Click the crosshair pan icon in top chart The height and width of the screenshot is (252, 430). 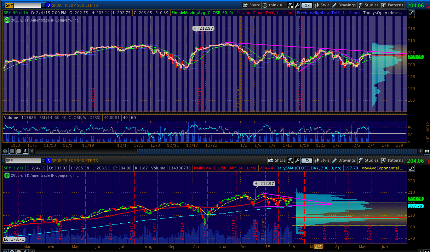pyautogui.click(x=5, y=151)
